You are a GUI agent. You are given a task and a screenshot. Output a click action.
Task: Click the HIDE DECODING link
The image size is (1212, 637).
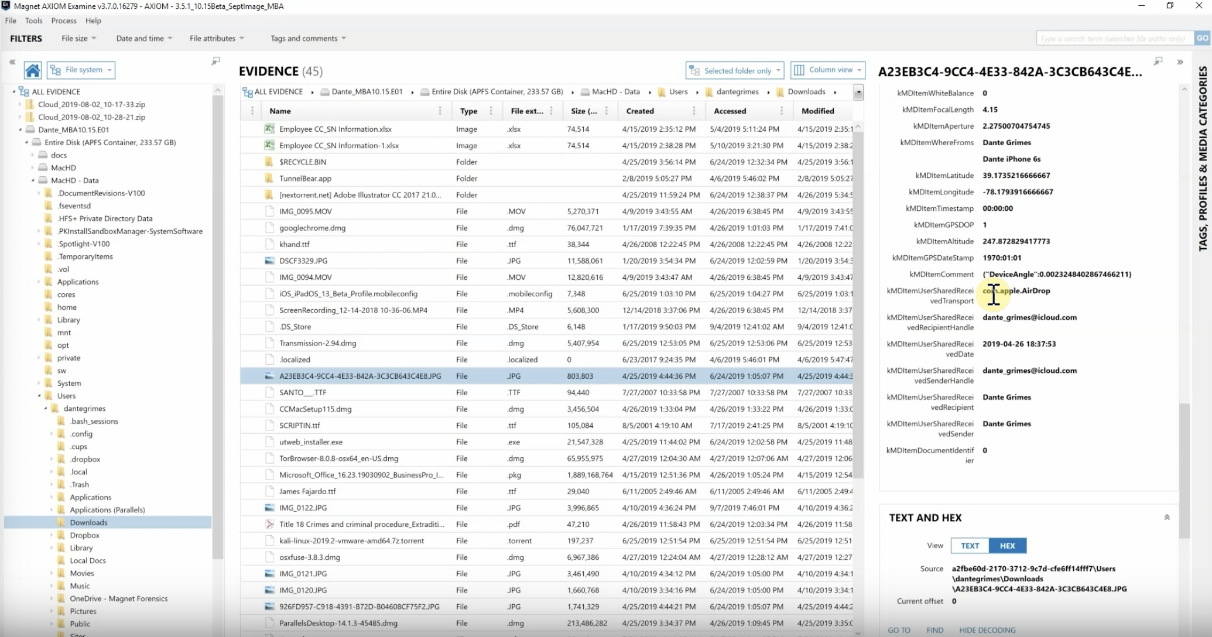(987, 630)
